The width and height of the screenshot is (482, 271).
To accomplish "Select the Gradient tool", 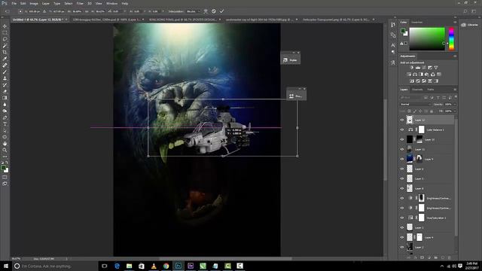I will [5, 98].
